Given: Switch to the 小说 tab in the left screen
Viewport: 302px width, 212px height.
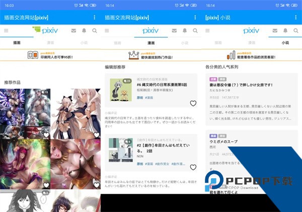Looking at the screenshot, I should (x=84, y=43).
